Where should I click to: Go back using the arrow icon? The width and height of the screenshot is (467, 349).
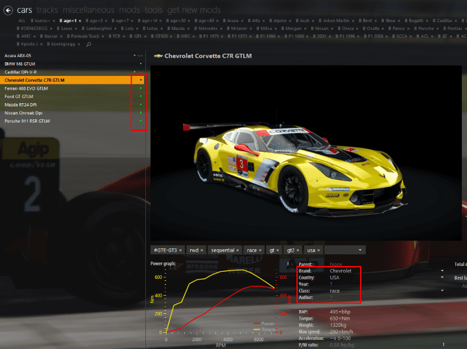pos(8,10)
